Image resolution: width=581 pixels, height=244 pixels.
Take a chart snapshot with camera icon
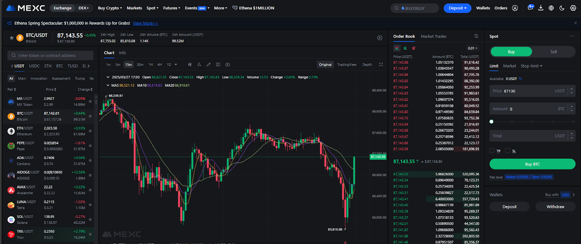pyautogui.click(x=228, y=65)
